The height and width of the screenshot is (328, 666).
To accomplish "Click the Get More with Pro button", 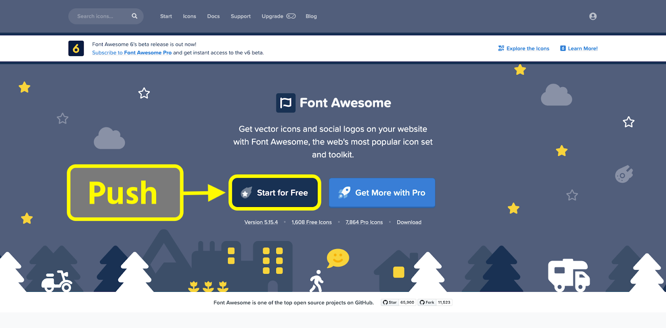I will [x=382, y=193].
